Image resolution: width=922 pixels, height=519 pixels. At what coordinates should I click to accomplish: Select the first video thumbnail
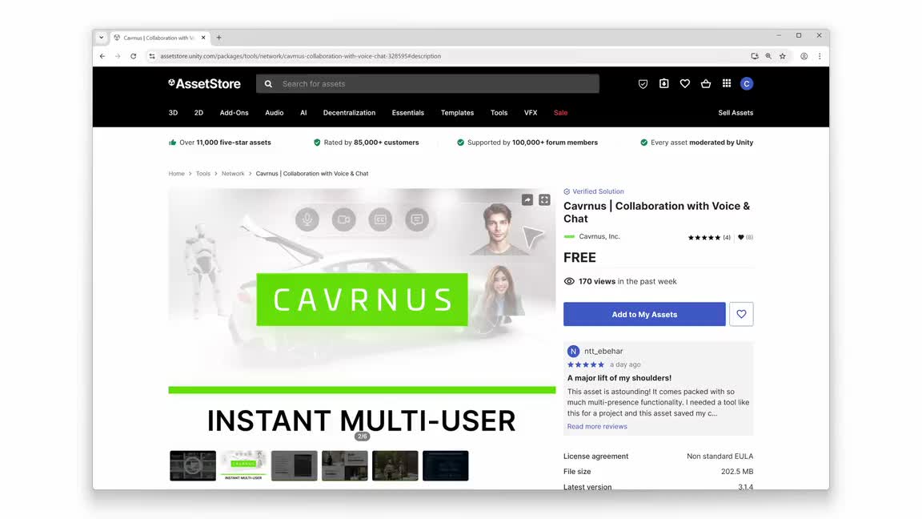[193, 465]
